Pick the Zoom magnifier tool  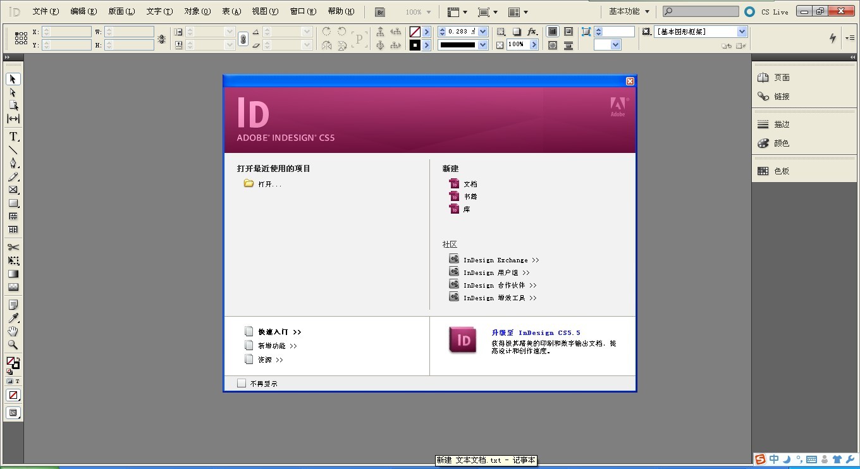(x=13, y=344)
